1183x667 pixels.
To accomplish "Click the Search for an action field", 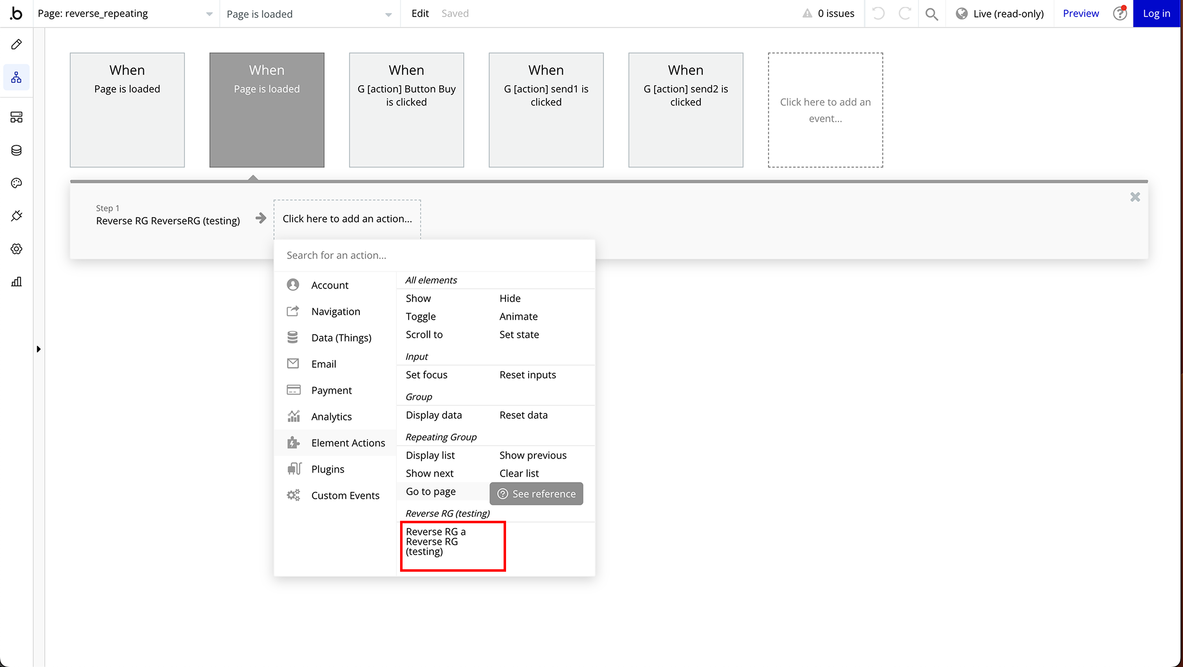I will tap(434, 255).
